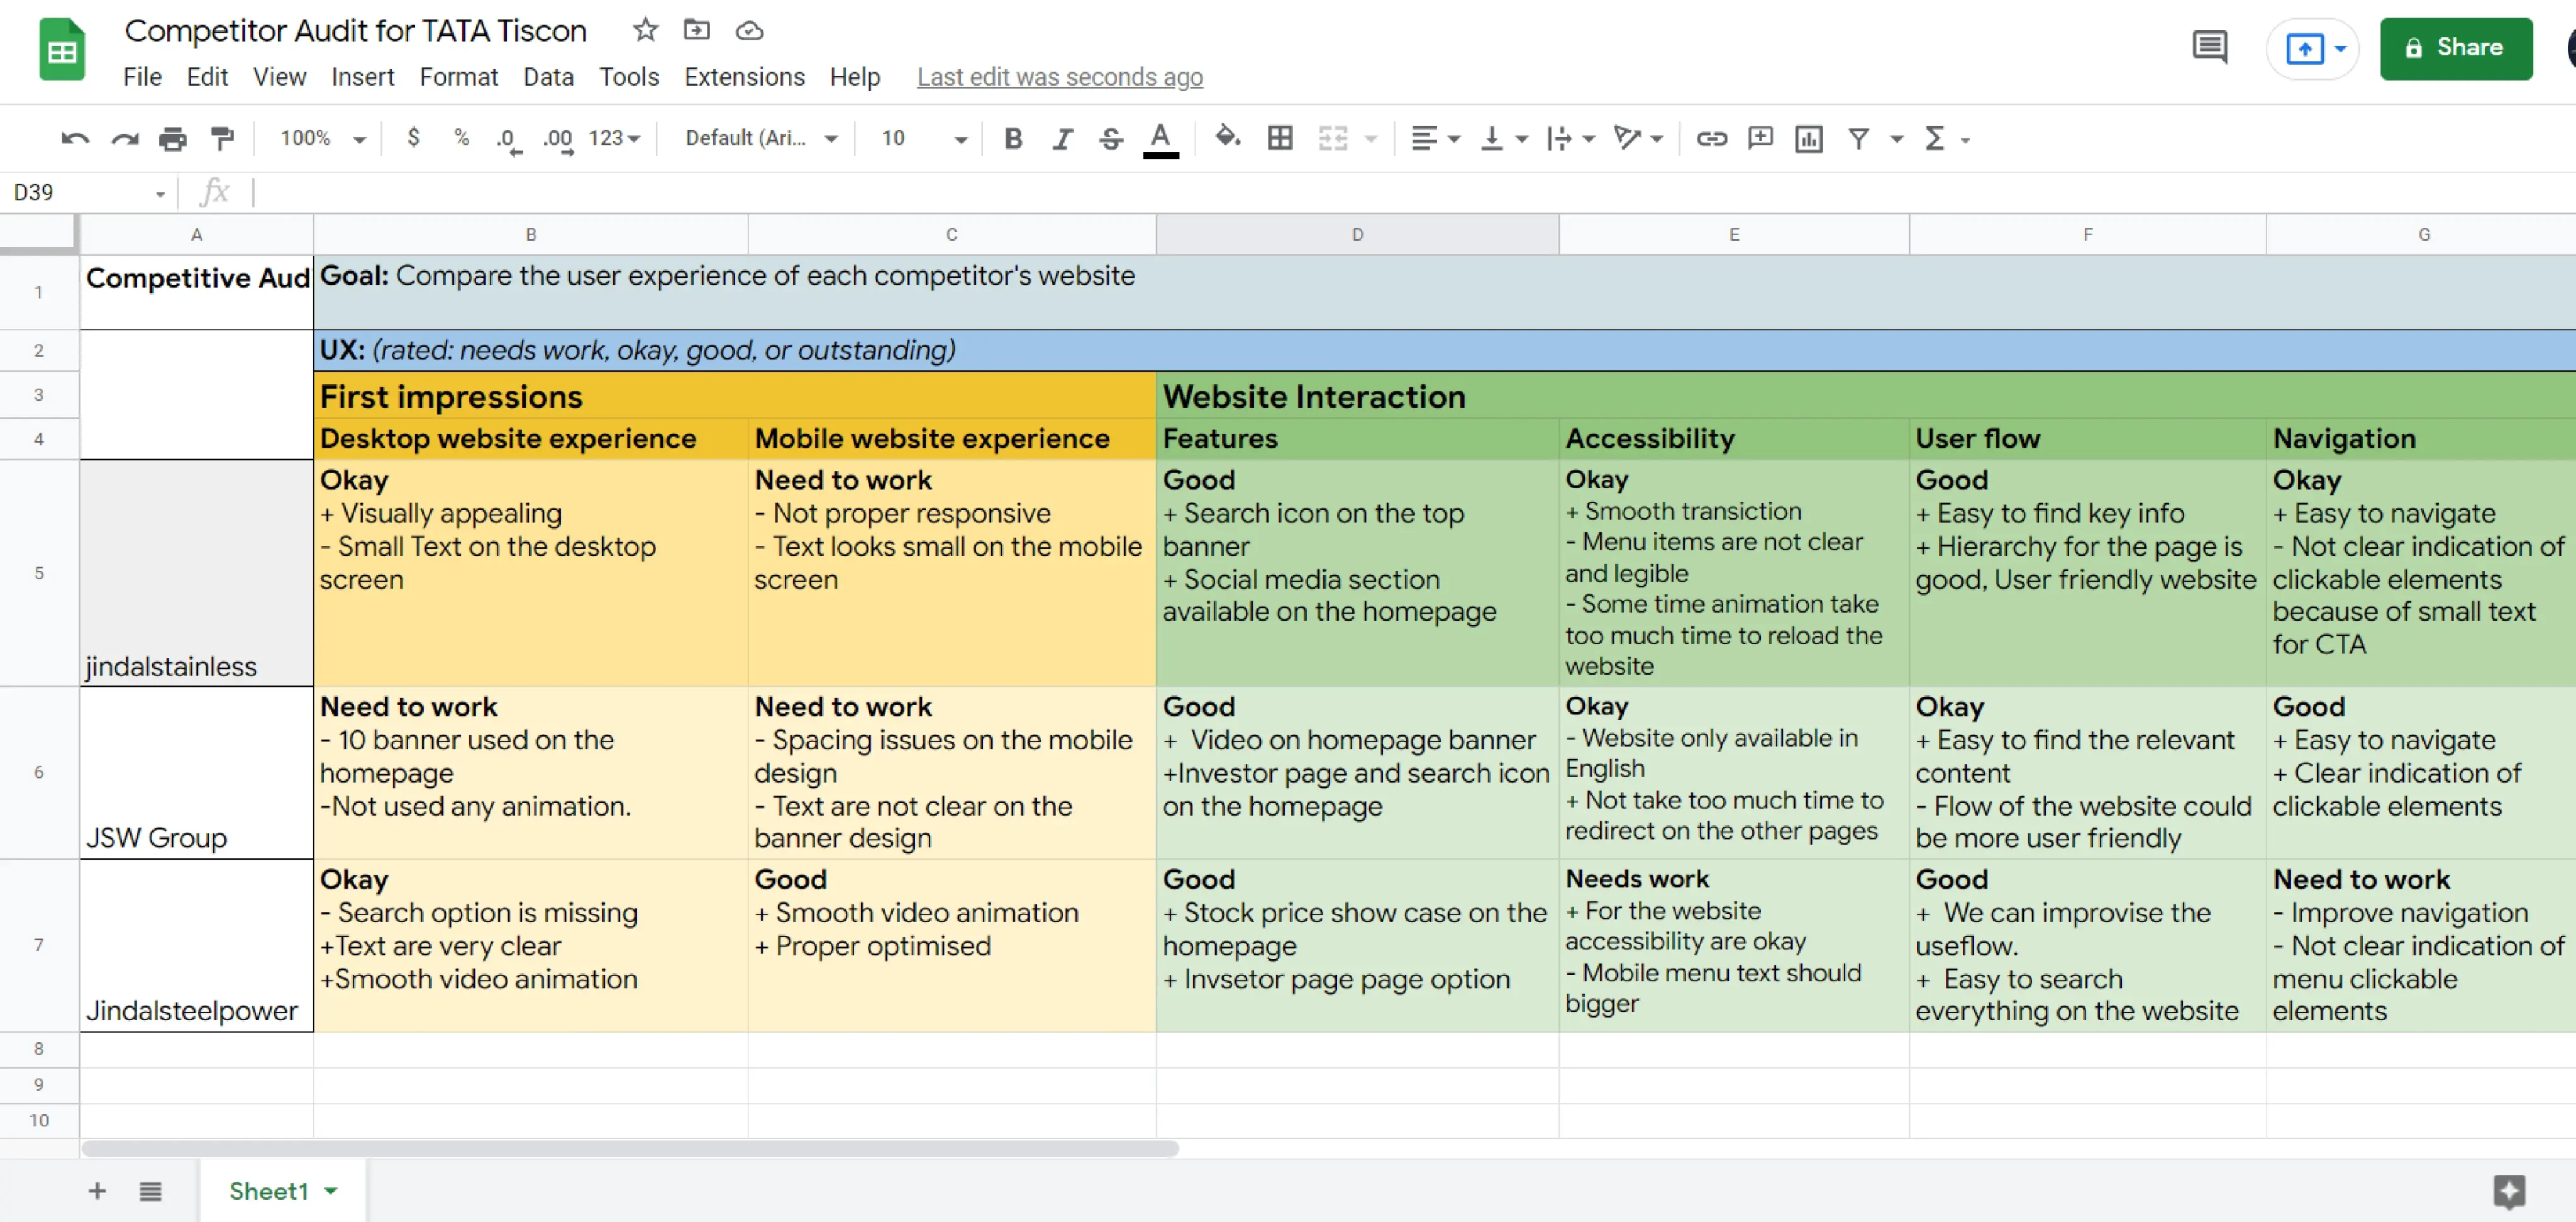2576x1222 pixels.
Task: Open the number format 123 dropdown
Action: (614, 138)
